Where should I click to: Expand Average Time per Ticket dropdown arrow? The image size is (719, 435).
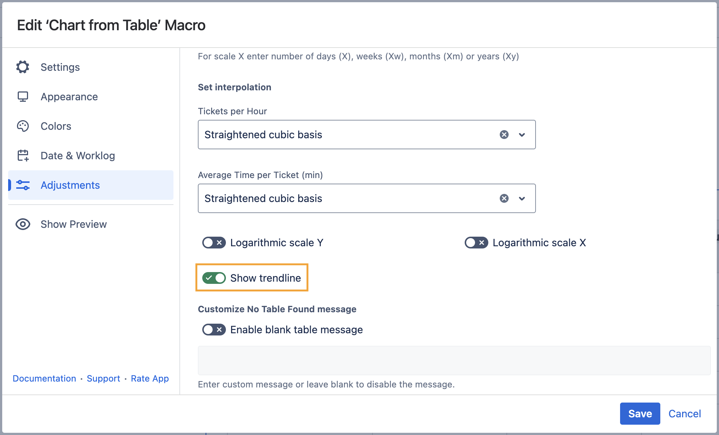522,198
